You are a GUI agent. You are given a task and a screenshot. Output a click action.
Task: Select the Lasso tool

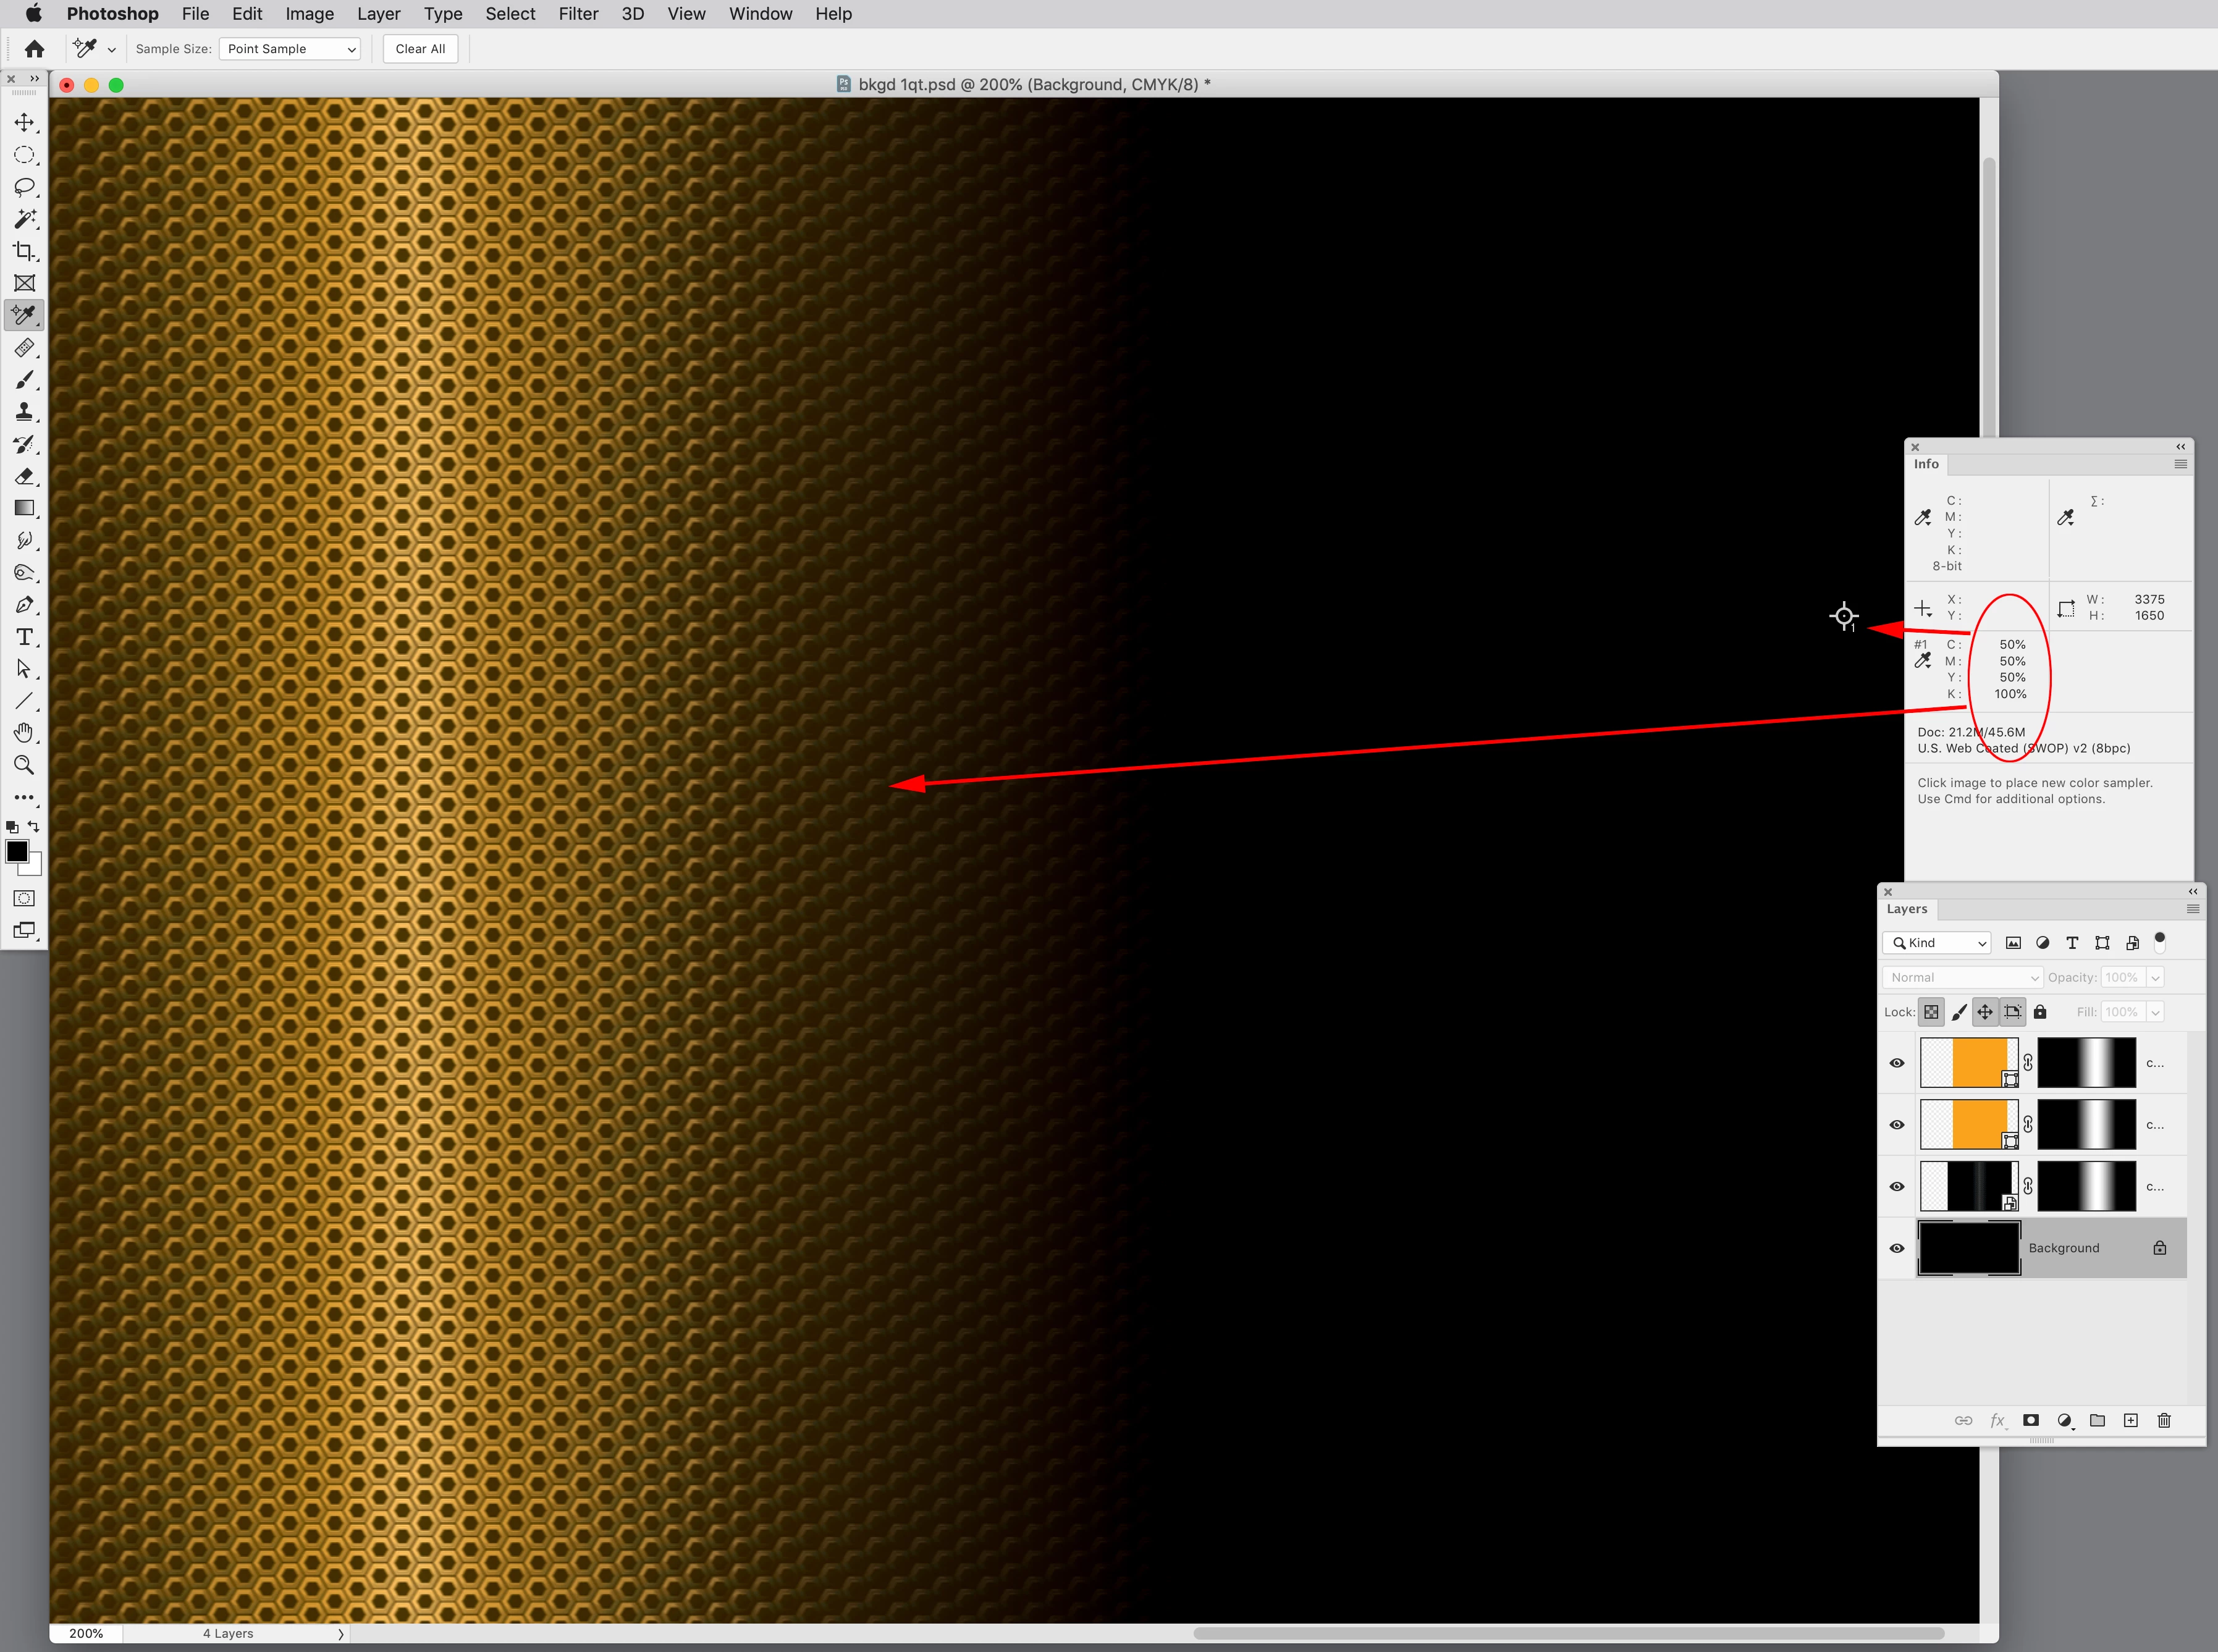[x=24, y=187]
